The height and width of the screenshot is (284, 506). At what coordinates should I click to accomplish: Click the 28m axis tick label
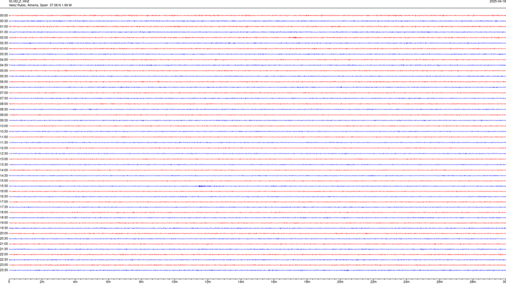(x=473, y=282)
